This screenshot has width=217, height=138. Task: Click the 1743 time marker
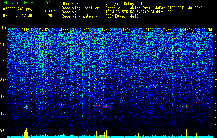(65, 30)
